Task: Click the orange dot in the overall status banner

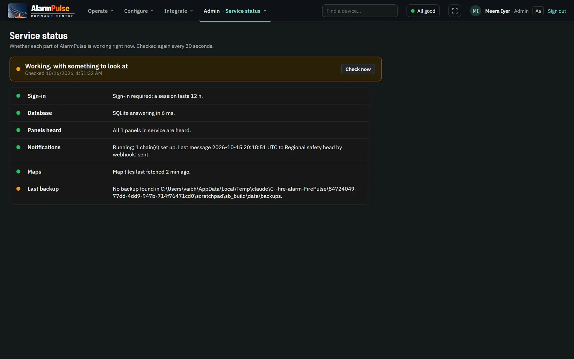Action: (x=18, y=69)
